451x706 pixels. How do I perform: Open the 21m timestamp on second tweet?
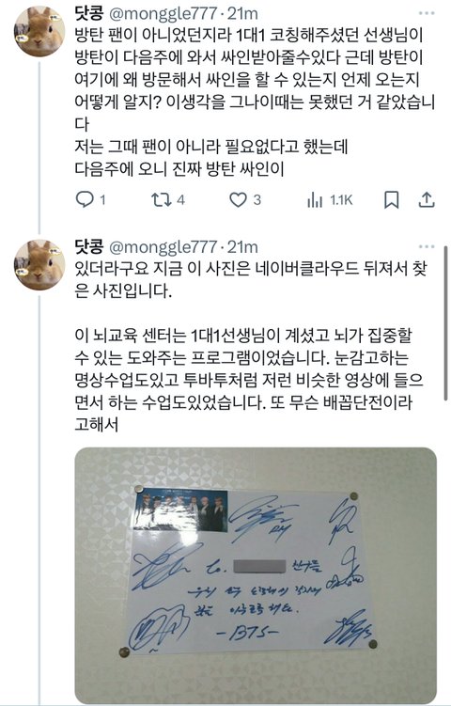coord(242,246)
